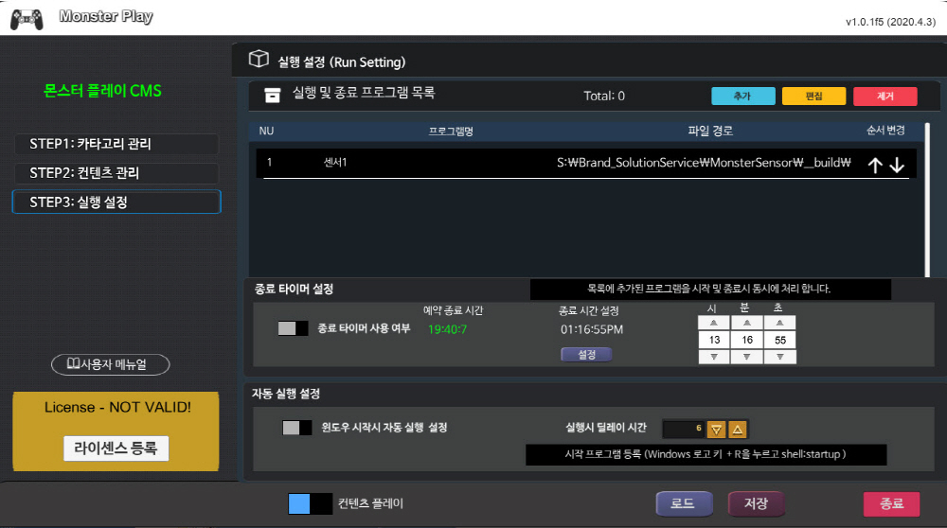Click the blue 추가 button
947x528 pixels.
(742, 96)
